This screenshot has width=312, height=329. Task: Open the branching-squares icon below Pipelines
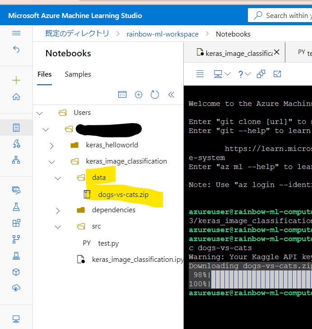(16, 239)
